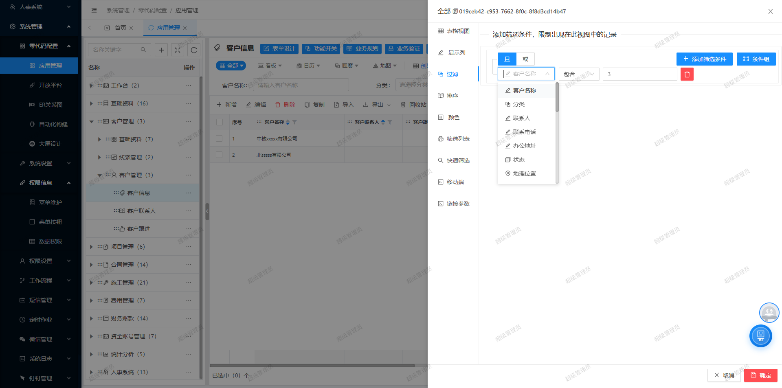Expand the 工作台 (2) tree node

(x=91, y=85)
